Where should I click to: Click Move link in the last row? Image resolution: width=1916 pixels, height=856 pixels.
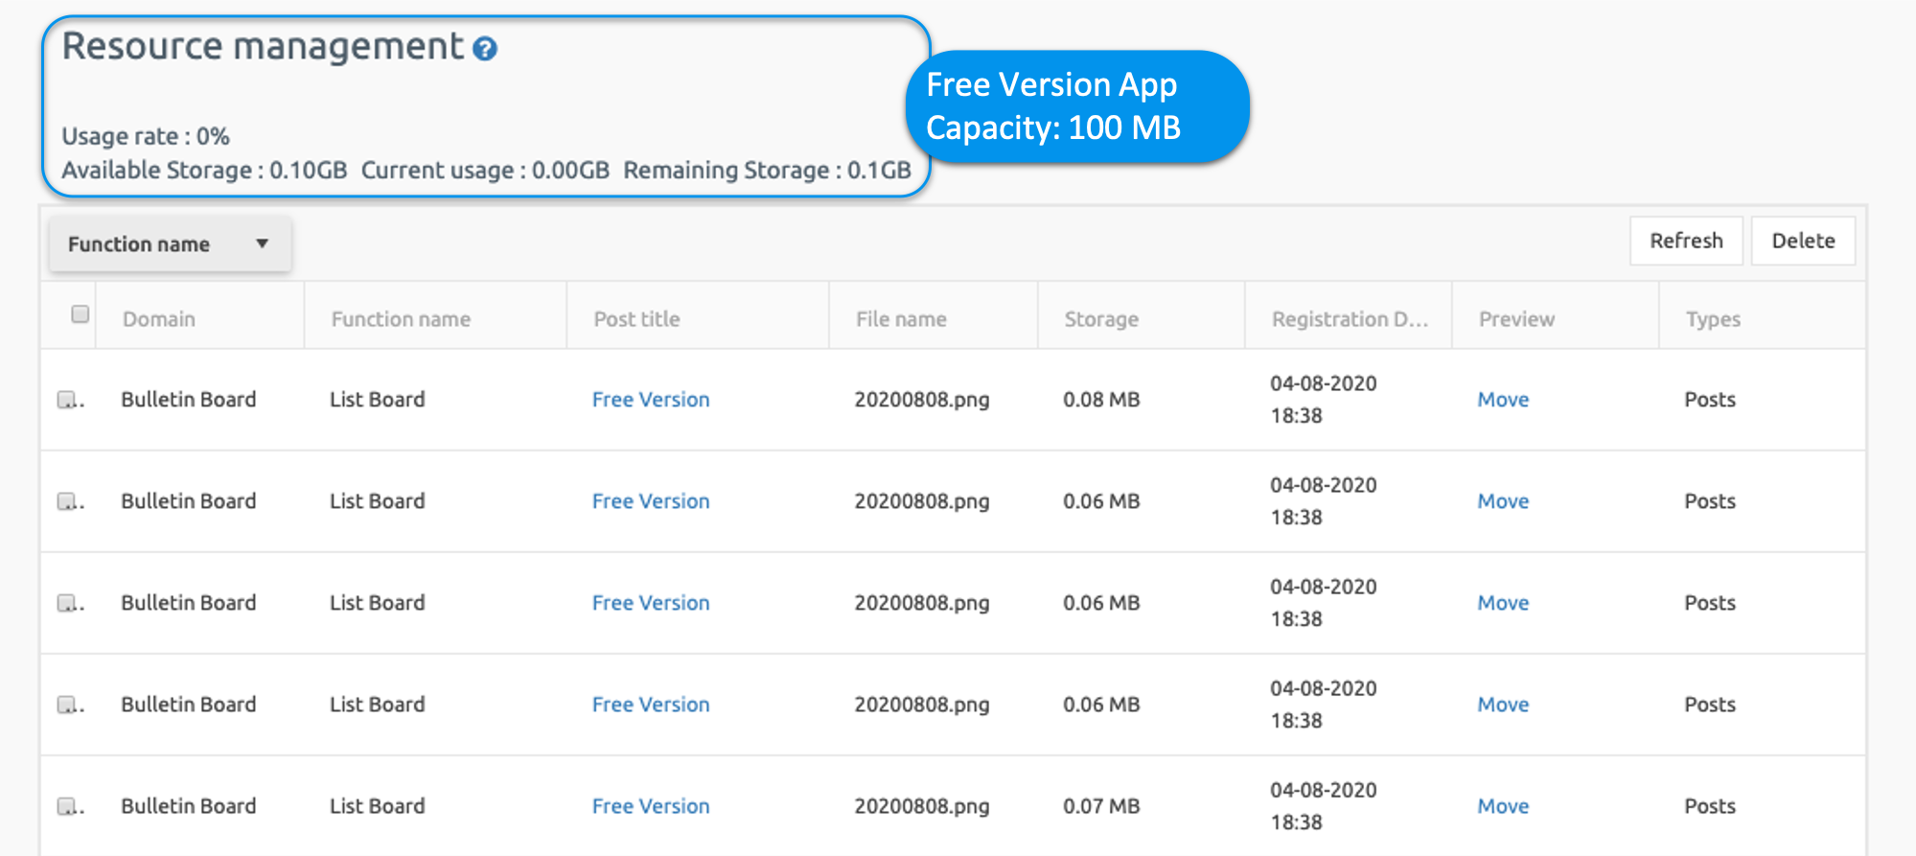(x=1502, y=806)
